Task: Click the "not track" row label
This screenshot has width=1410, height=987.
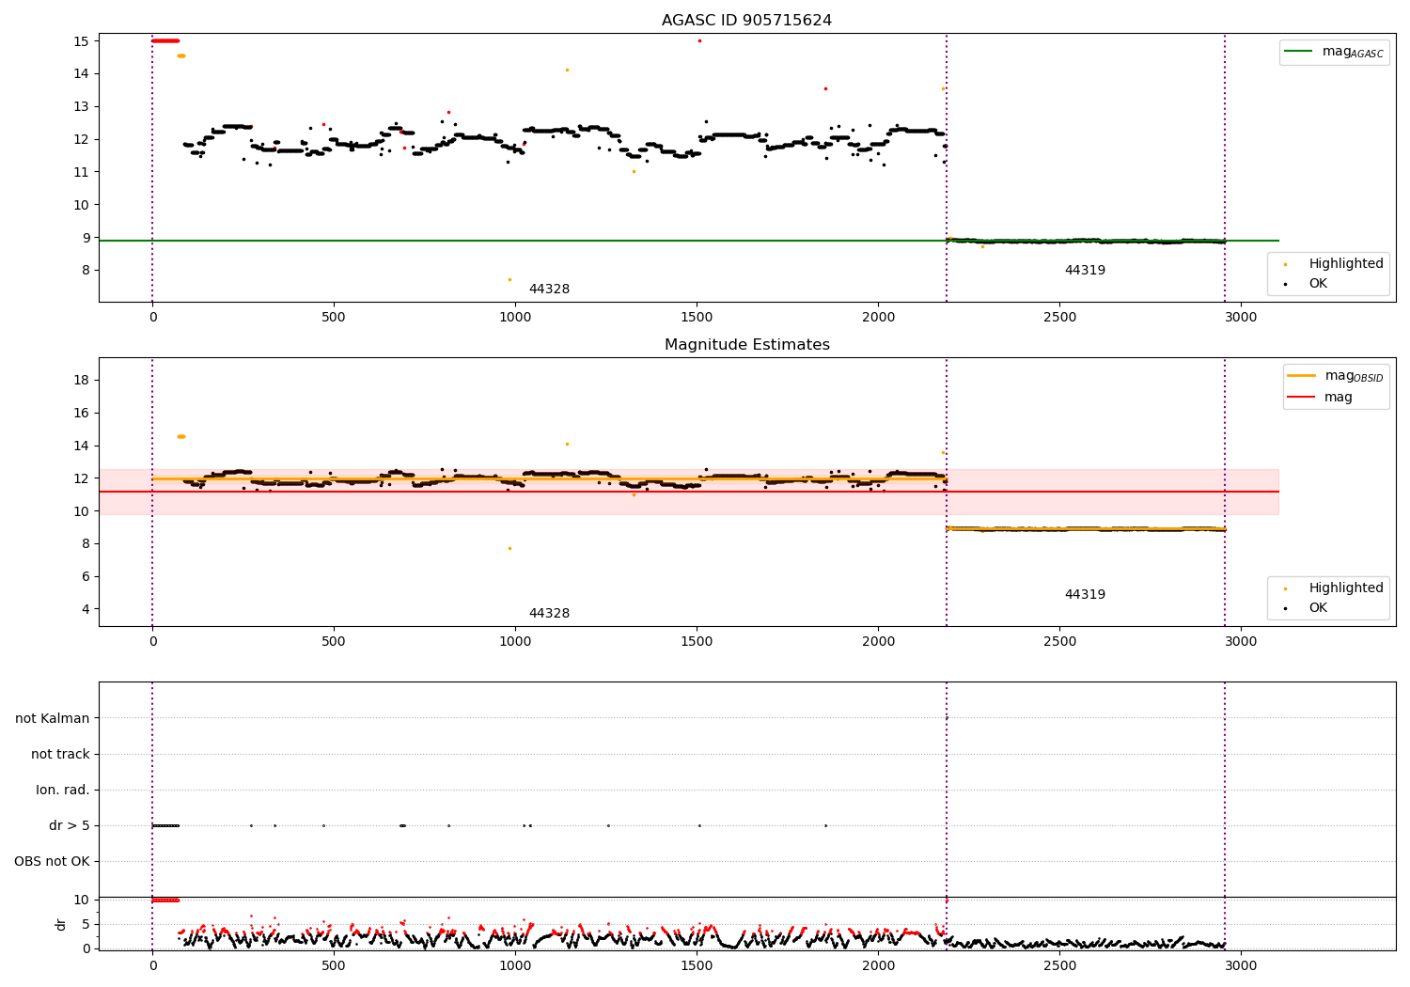Action: (60, 754)
